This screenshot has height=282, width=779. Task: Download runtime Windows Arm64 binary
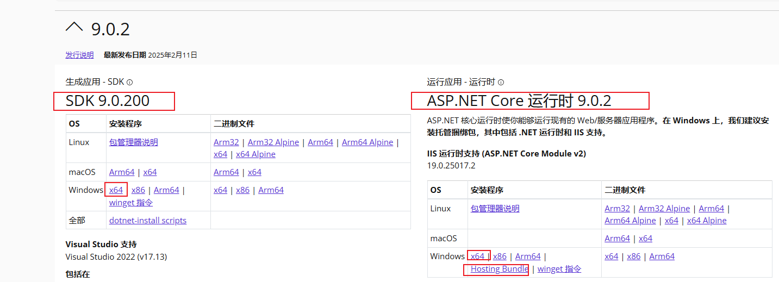(x=662, y=256)
